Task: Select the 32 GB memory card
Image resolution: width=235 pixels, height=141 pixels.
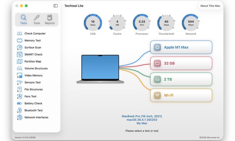Action: [x=181, y=63]
